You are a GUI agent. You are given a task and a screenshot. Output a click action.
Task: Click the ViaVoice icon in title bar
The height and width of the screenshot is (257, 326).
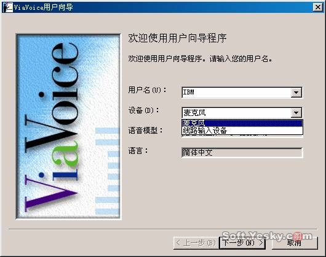[x=9, y=7]
